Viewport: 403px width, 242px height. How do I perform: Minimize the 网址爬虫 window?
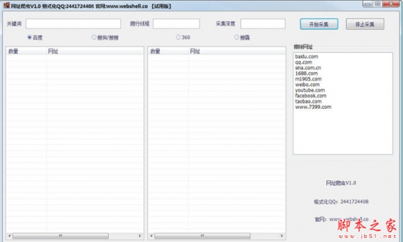368,4
